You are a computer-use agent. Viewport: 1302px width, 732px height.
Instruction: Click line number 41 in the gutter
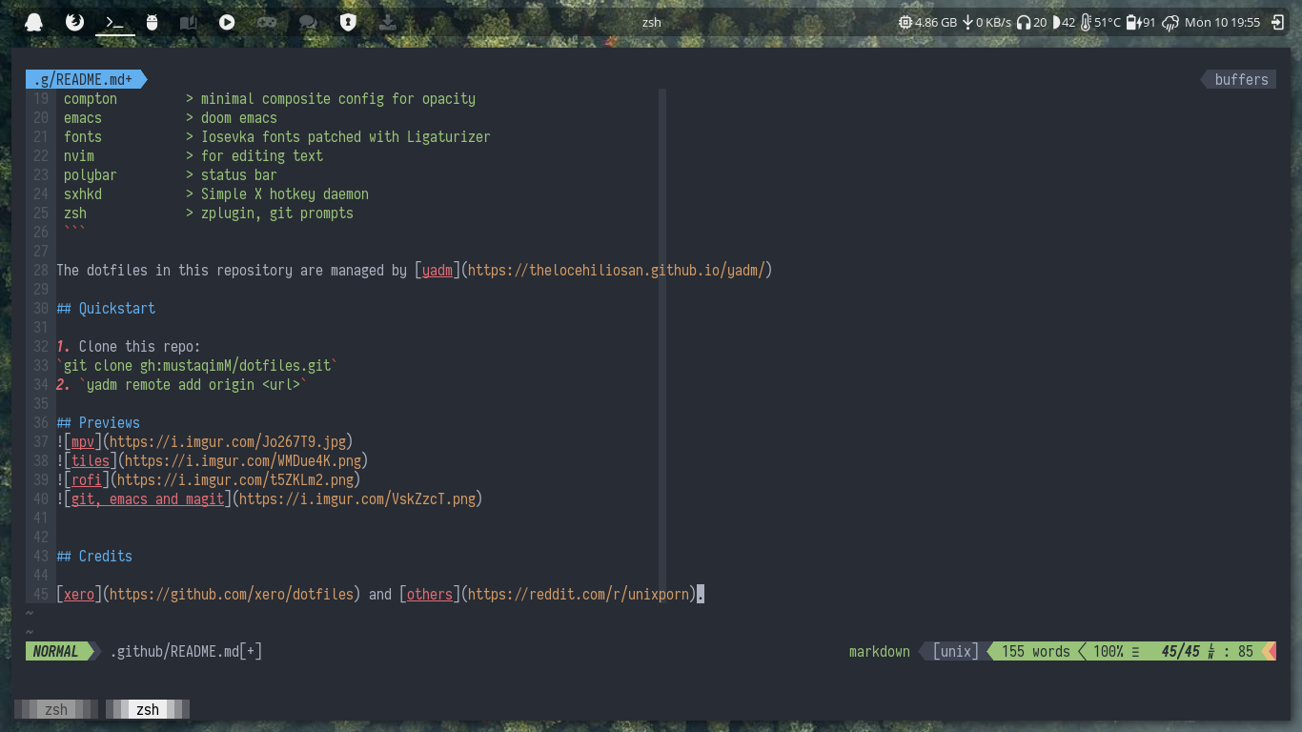[x=40, y=518]
